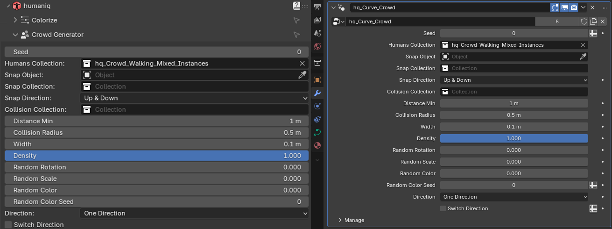
Task: Open the Physics properties tab
Action: pyautogui.click(x=317, y=119)
